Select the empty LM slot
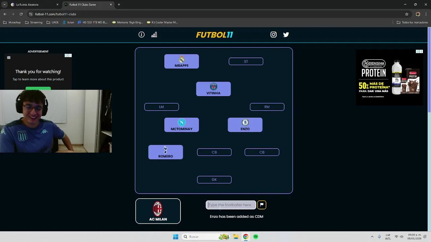431x242 pixels. click(x=162, y=107)
